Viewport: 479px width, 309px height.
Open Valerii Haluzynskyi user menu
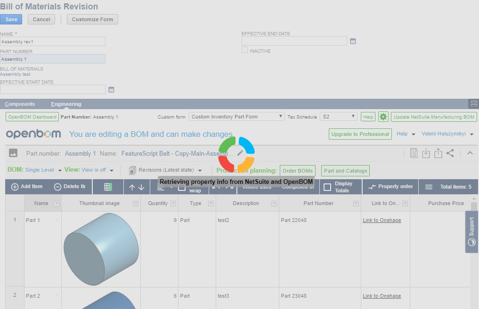(x=447, y=134)
